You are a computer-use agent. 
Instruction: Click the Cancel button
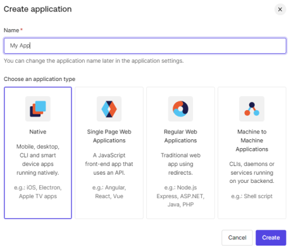[237, 238]
